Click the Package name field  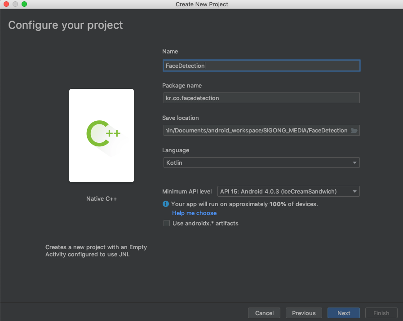coord(261,98)
